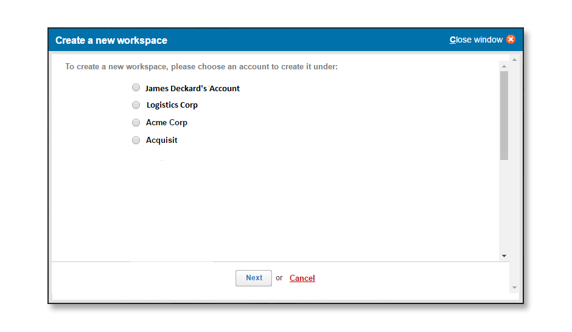This screenshot has width=572, height=332.
Task: Click the account list scrollbar track below thumb
Action: tap(504, 206)
